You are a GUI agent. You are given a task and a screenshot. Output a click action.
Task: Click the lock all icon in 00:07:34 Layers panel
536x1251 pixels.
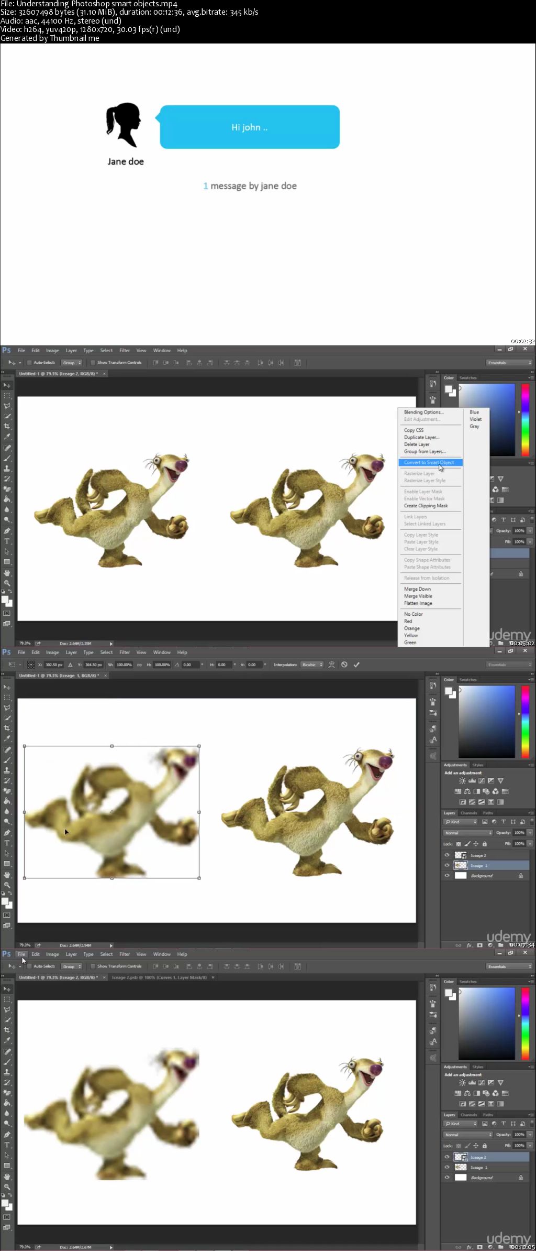pyautogui.click(x=485, y=844)
